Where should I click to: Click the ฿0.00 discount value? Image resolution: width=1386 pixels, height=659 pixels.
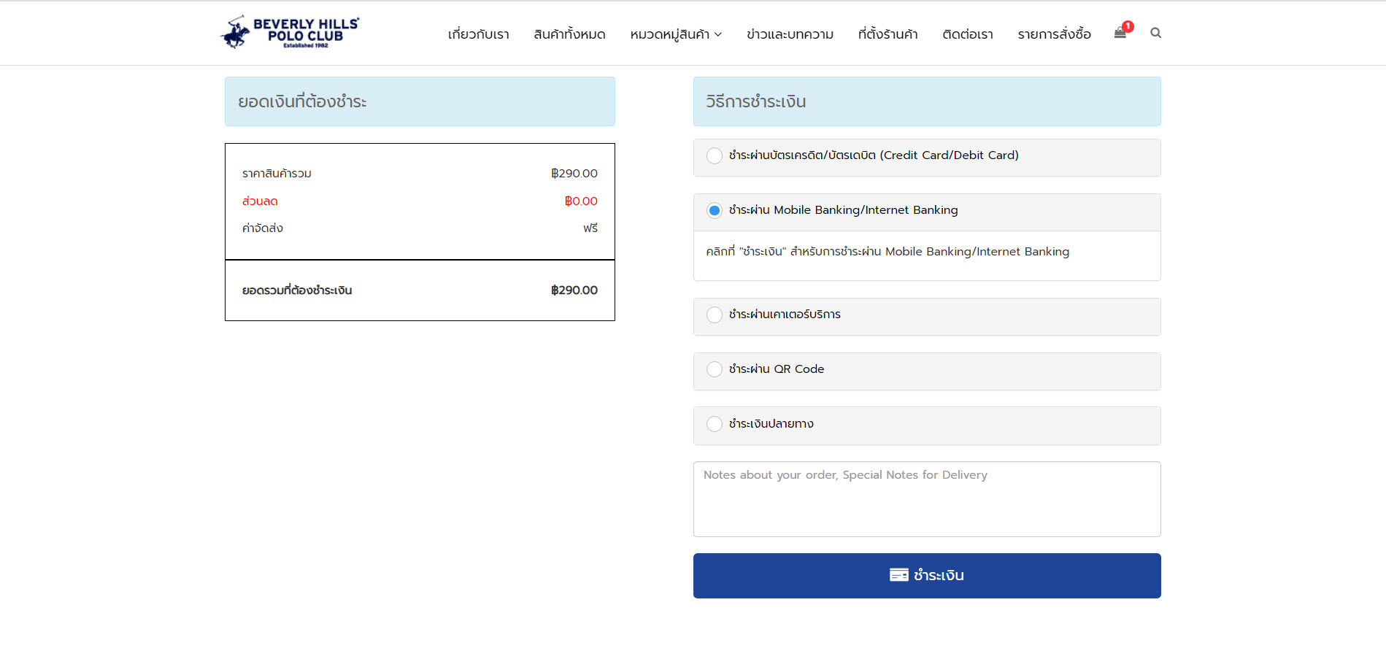581,201
